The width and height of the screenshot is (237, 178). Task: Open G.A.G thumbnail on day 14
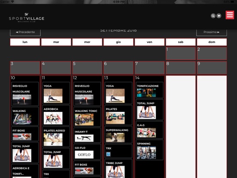pos(146,133)
